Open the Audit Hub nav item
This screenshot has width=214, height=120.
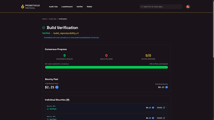tap(53, 7)
